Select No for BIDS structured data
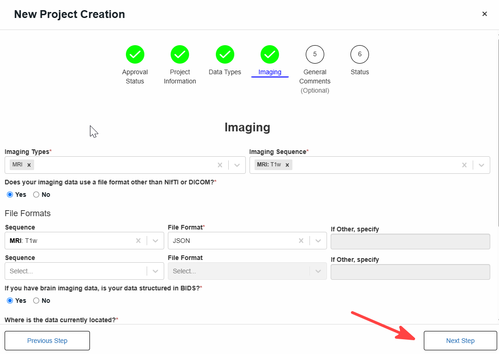Image resolution: width=499 pixels, height=354 pixels. click(36, 301)
